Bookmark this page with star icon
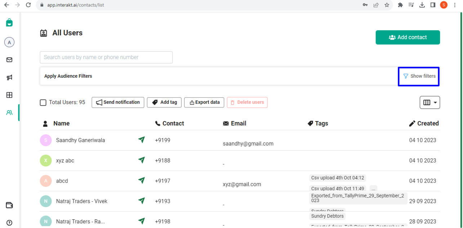Viewport: 463px width, 228px height. point(387,5)
